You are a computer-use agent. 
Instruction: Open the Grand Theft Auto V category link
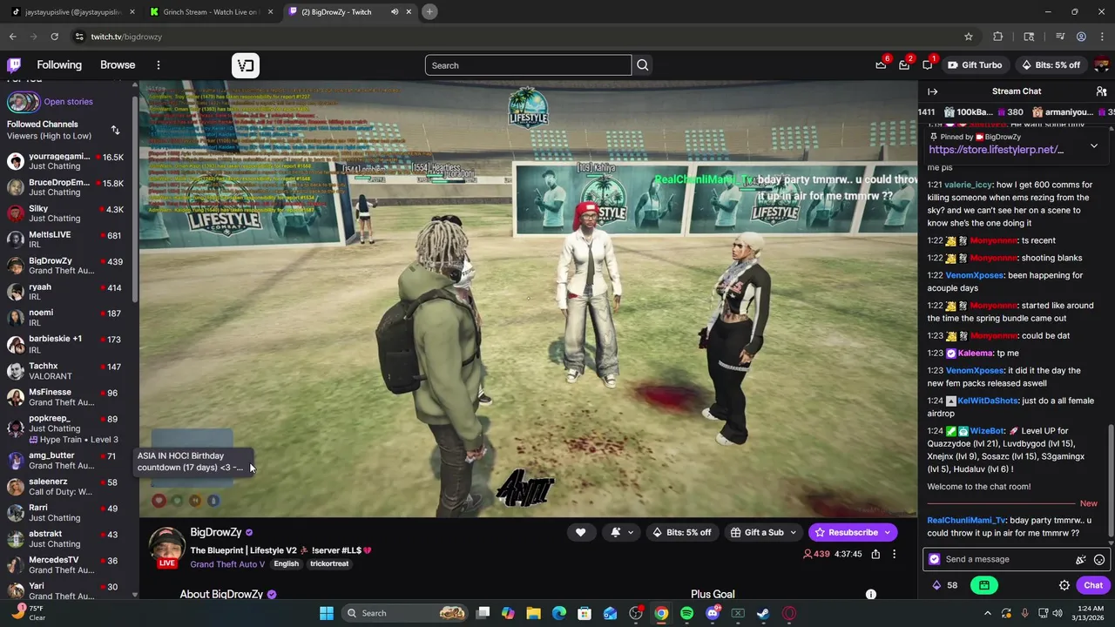click(x=227, y=564)
